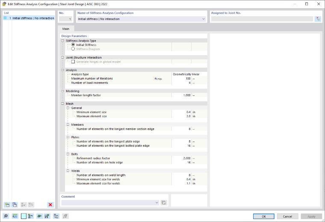325x222 pixels.
Task: Open the display properties icon beside the color square
Action: (30, 216)
